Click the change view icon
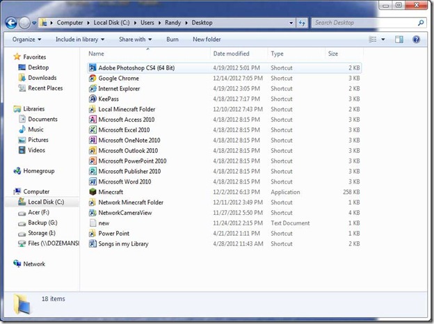This screenshot has width=434, height=324. click(x=373, y=40)
